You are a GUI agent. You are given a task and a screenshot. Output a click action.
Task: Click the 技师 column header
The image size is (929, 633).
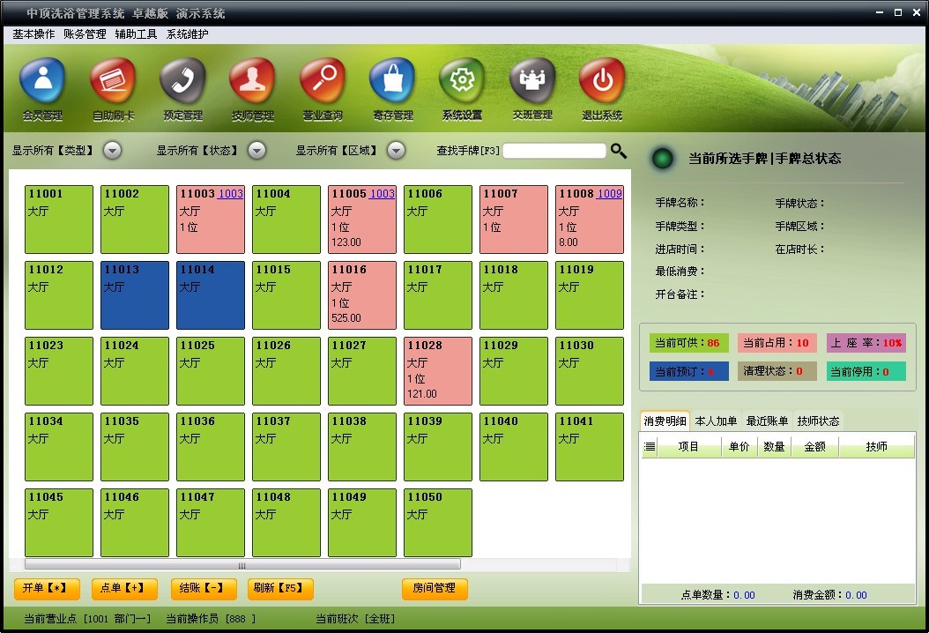pyautogui.click(x=876, y=446)
